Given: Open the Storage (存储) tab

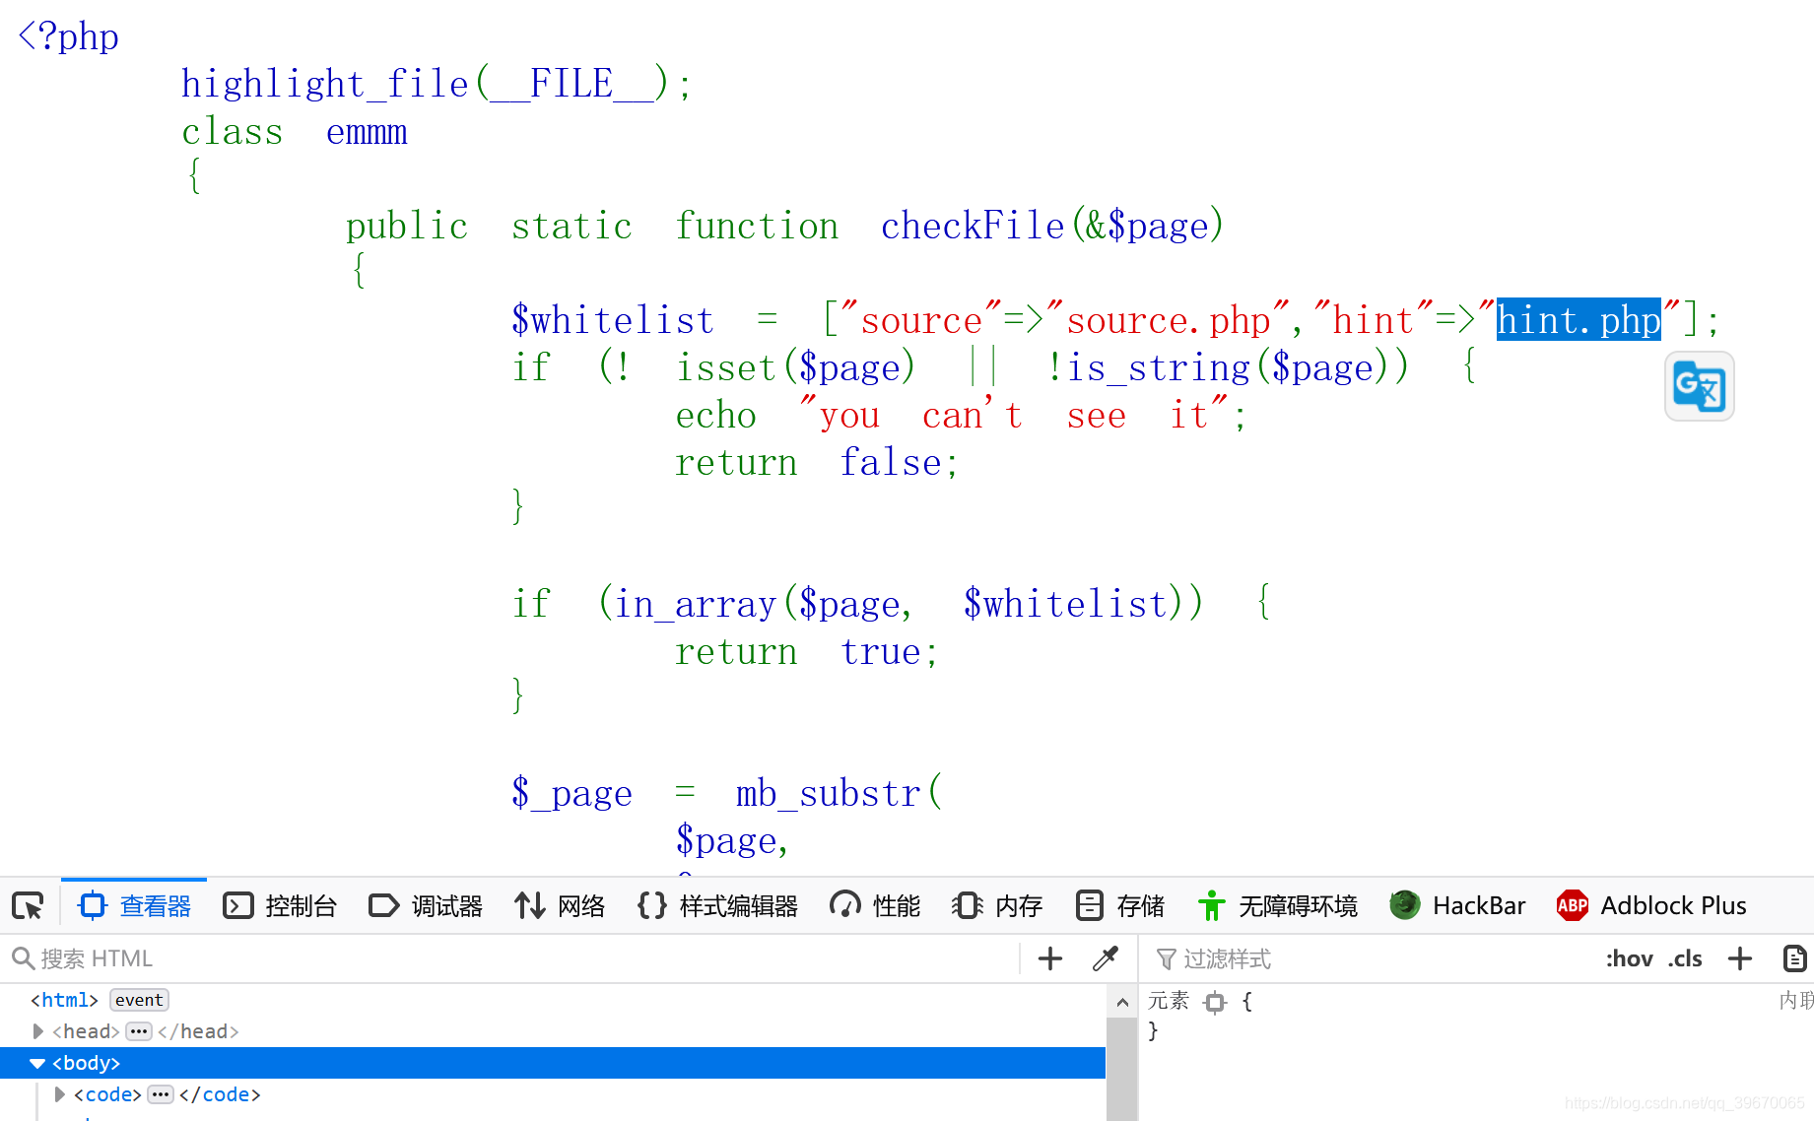Looking at the screenshot, I should point(1119,905).
